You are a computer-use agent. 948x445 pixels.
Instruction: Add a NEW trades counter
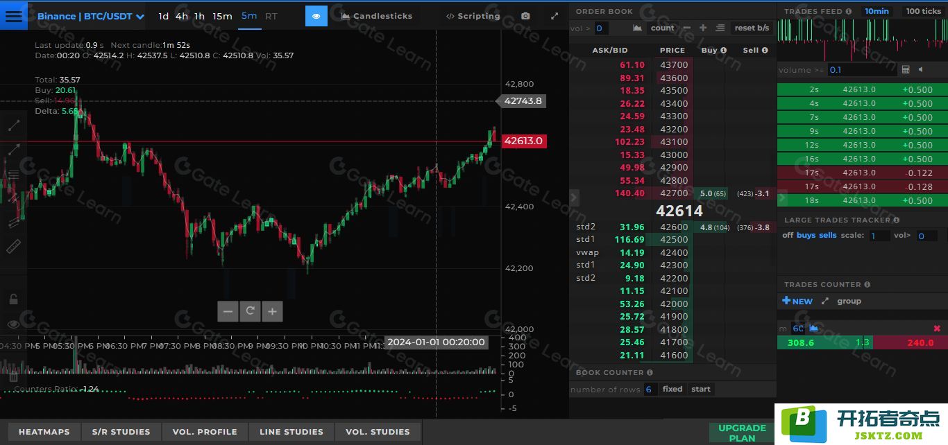click(x=797, y=302)
